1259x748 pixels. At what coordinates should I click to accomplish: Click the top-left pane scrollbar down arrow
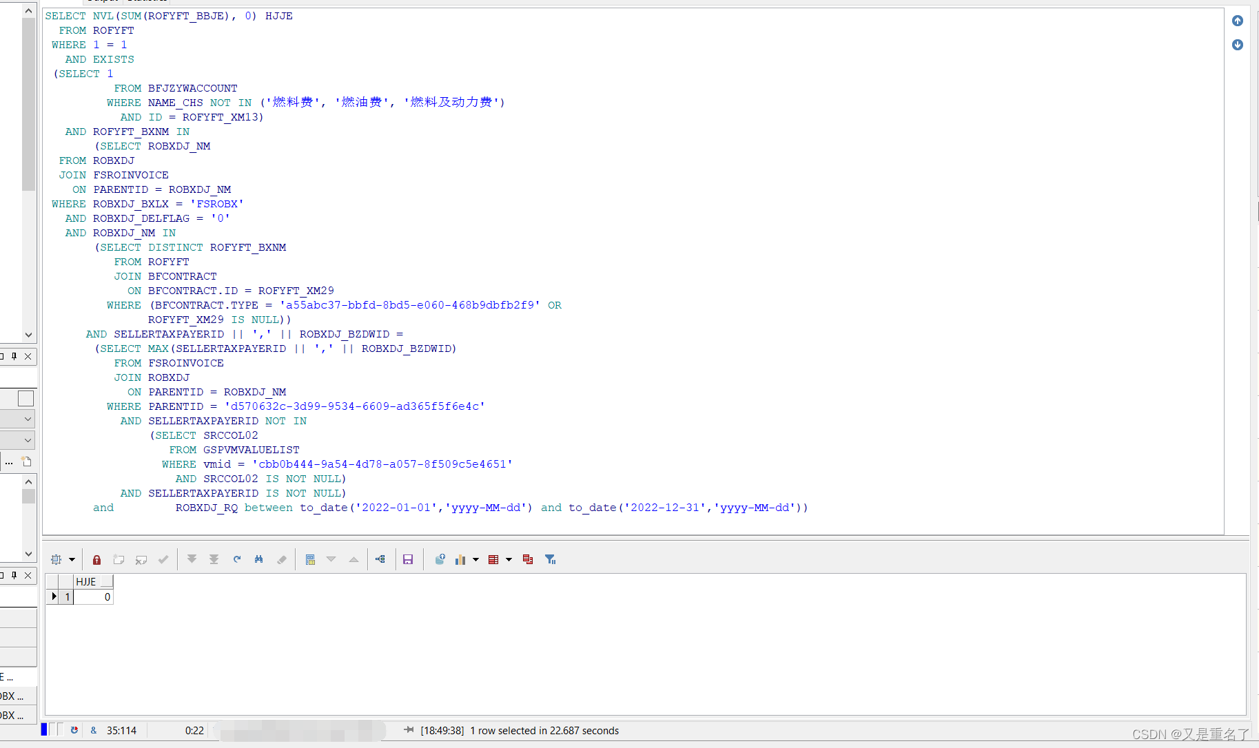(x=28, y=335)
